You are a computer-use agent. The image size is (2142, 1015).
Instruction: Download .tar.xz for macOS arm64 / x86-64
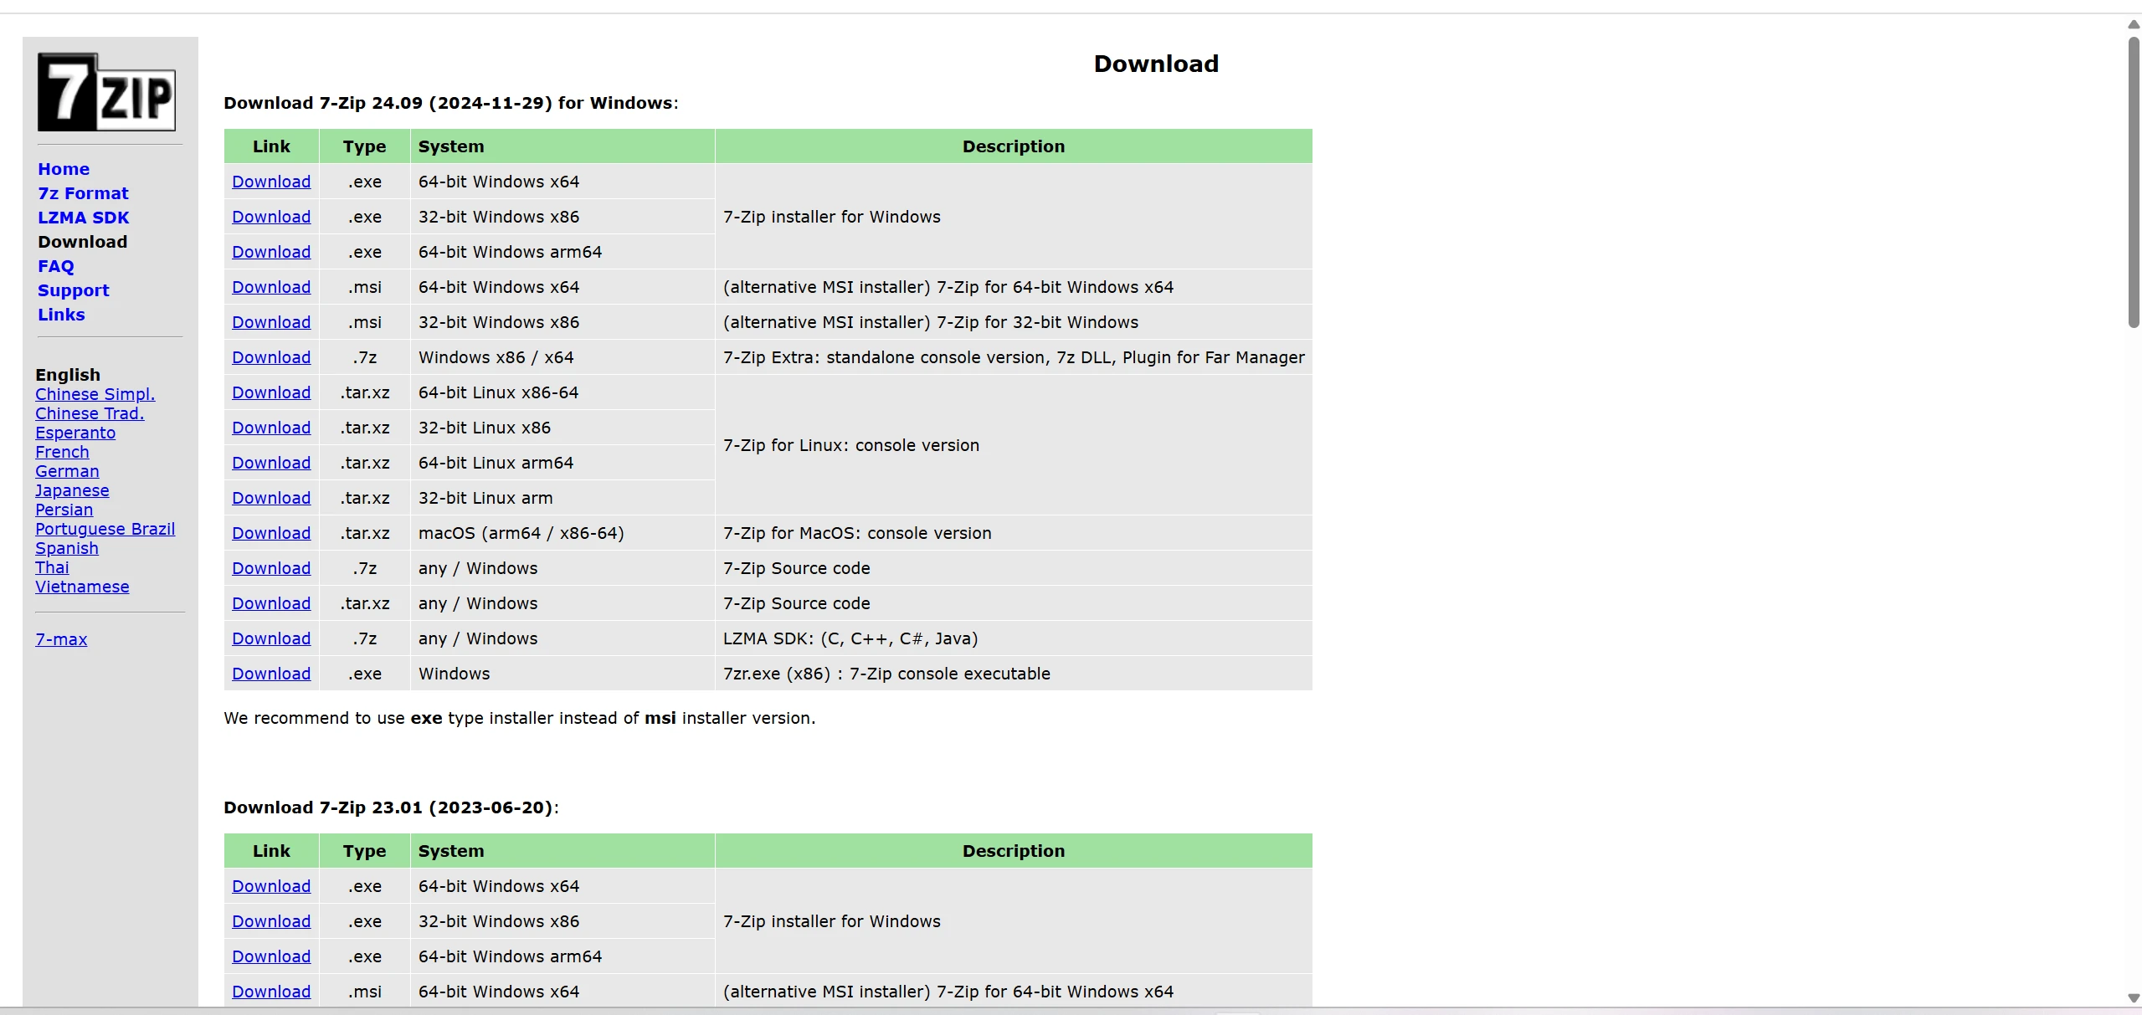pyautogui.click(x=271, y=533)
